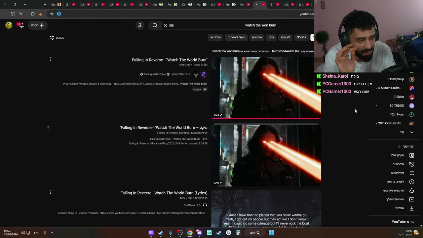Expand the My page (הדף שלי) section
Image resolution: width=423 pixels, height=238 pixels.
pyautogui.click(x=406, y=146)
